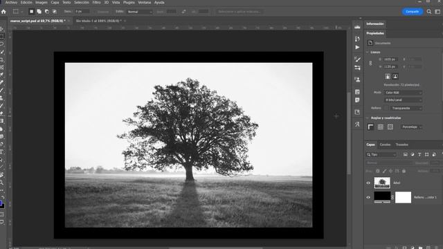Open the Actions panel play icon
The height and width of the screenshot is (249, 443).
(357, 47)
